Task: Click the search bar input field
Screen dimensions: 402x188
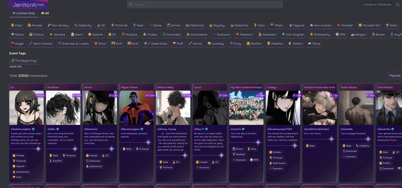Action: click(x=205, y=5)
